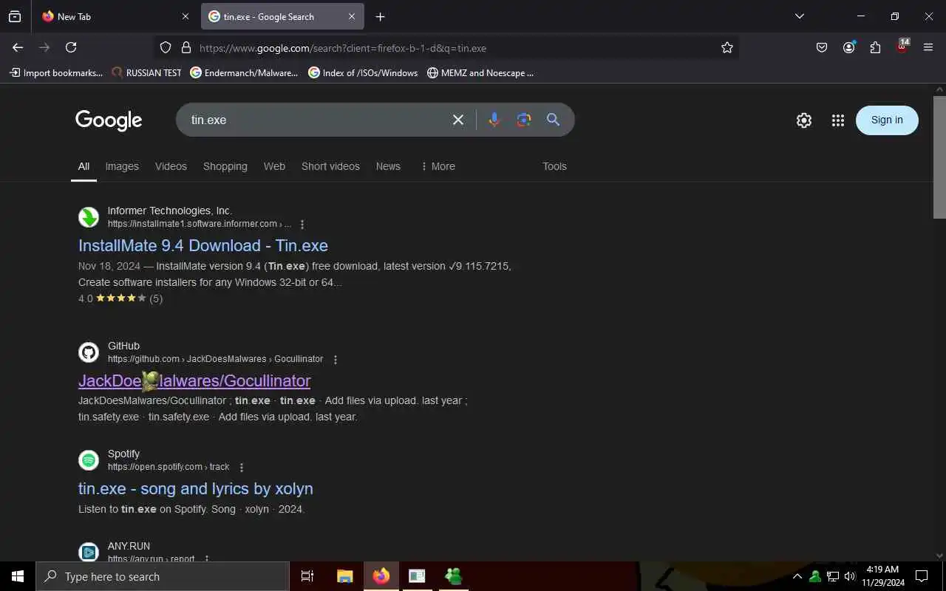
Task: Open options menu for GitHub result
Action: [336, 360]
